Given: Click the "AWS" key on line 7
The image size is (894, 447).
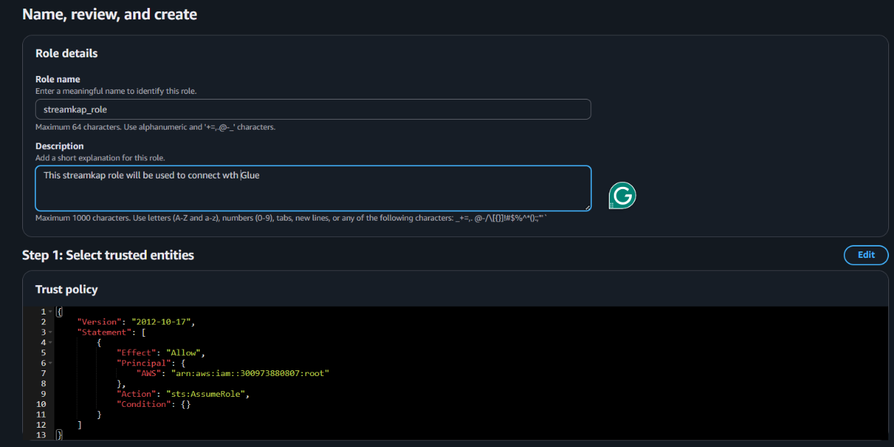Looking at the screenshot, I should point(149,373).
